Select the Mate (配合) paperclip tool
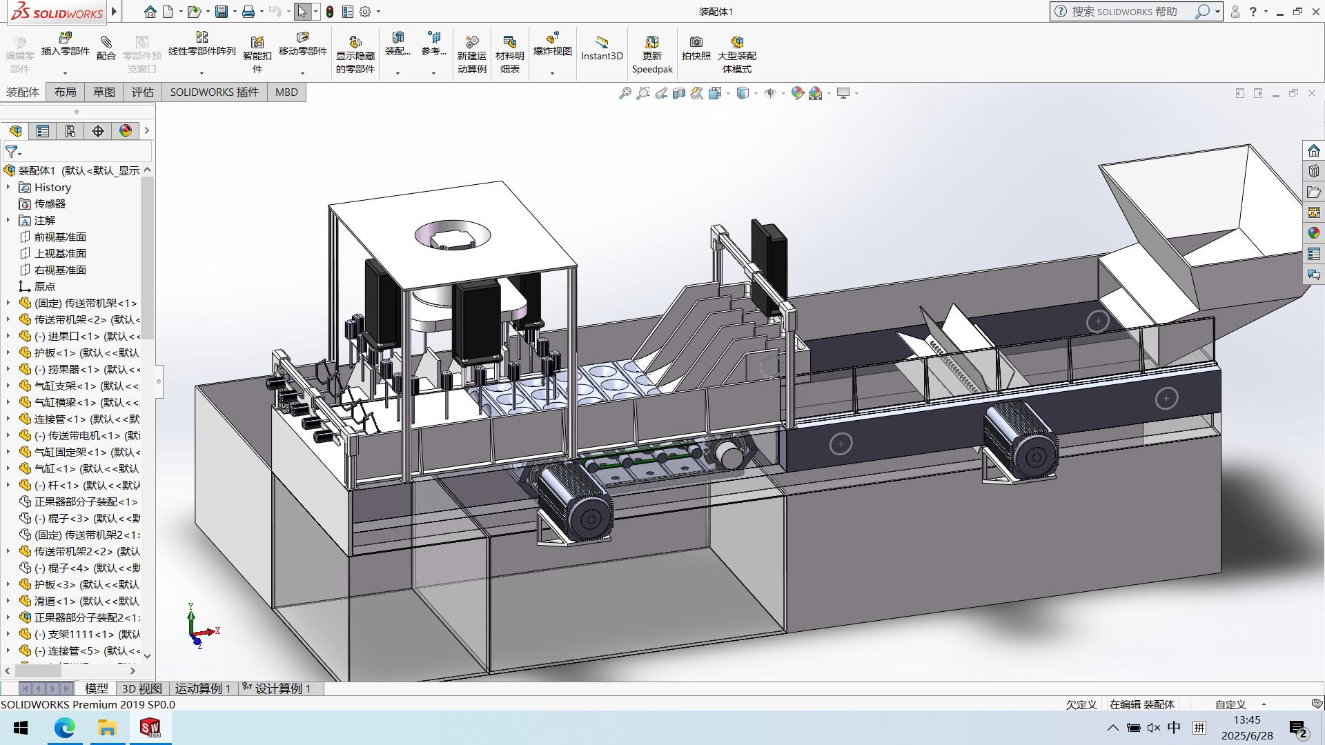The image size is (1325, 745). click(x=106, y=43)
